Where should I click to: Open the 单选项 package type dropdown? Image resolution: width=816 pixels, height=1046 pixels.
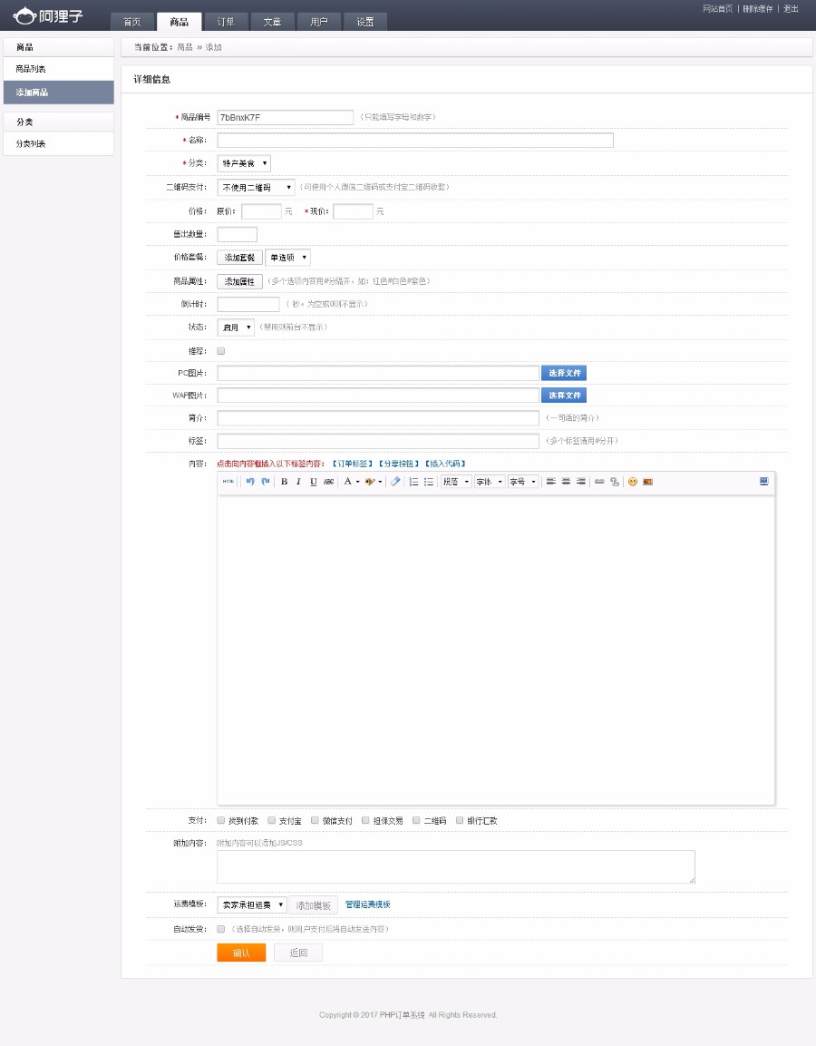tap(288, 258)
